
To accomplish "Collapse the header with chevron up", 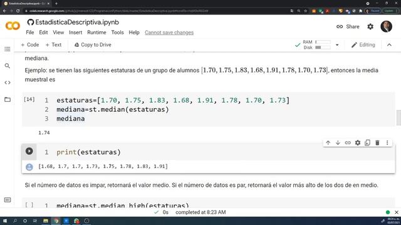I will [389, 45].
